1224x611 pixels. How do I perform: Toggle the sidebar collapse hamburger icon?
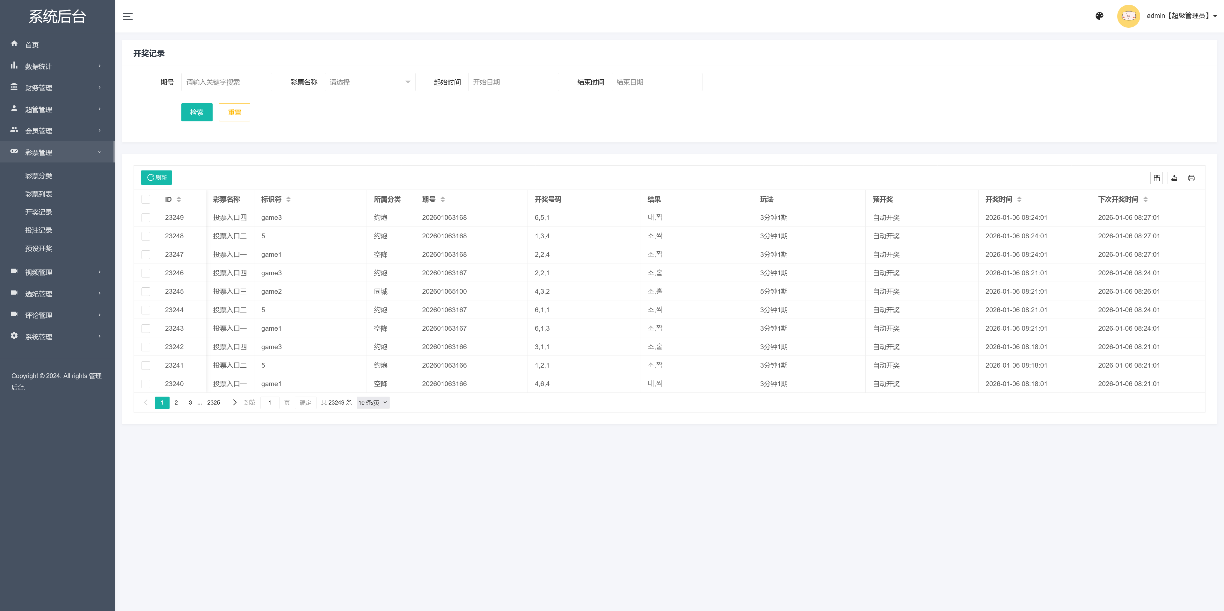[128, 16]
